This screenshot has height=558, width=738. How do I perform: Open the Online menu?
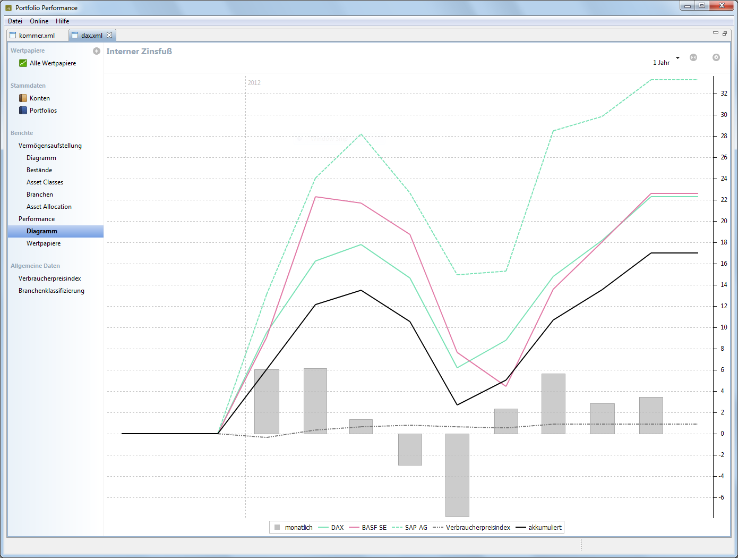[39, 21]
